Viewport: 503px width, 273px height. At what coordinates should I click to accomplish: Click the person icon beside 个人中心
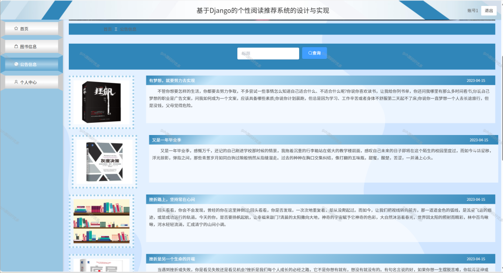pos(16,82)
